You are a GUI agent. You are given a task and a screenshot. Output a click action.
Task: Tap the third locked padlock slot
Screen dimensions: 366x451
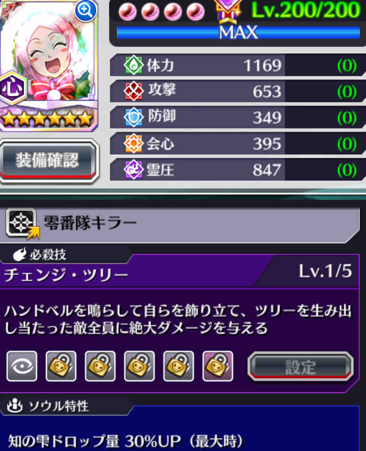coord(139,366)
